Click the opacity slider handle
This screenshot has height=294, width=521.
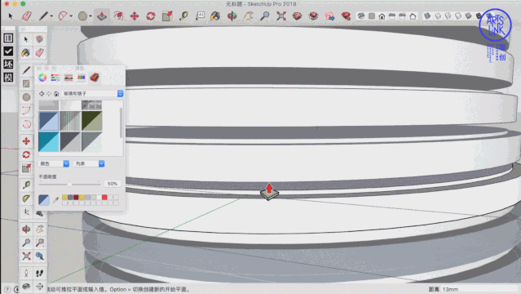tap(69, 184)
